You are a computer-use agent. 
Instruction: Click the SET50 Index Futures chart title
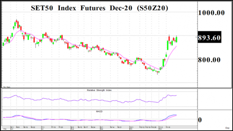pyautogui.click(x=99, y=8)
